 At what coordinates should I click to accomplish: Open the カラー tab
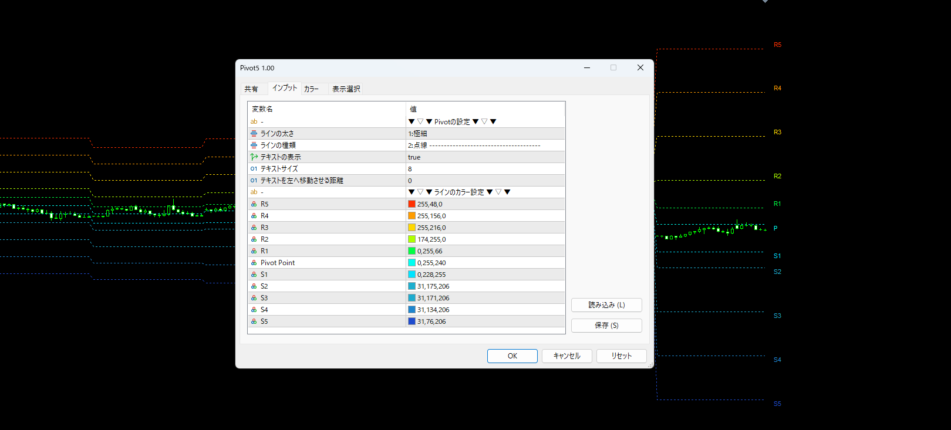point(311,89)
